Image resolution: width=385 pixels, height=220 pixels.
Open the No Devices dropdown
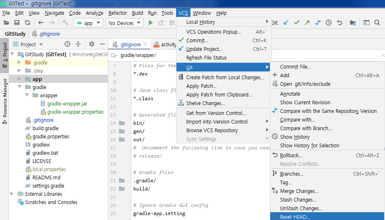[125, 23]
